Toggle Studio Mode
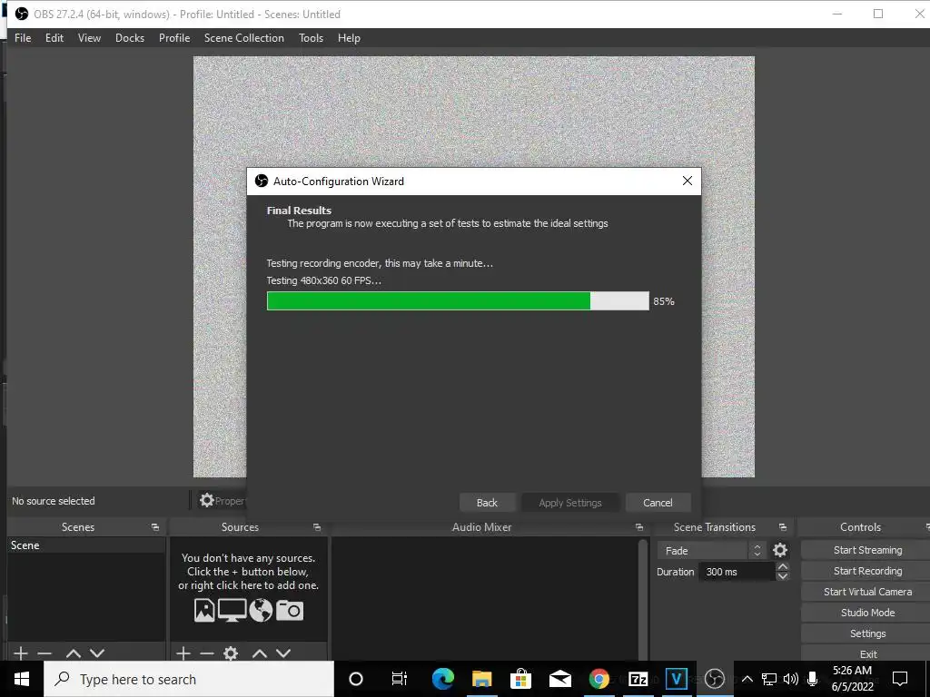The height and width of the screenshot is (697, 930). click(x=867, y=613)
